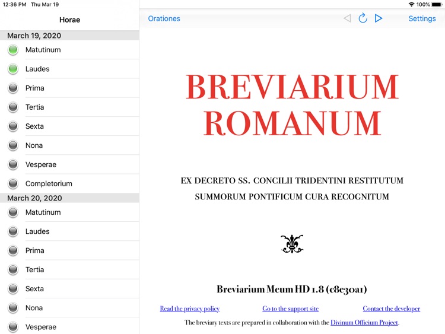The image size is (445, 334).
Task: Read the privacy policy link
Action: point(190,308)
